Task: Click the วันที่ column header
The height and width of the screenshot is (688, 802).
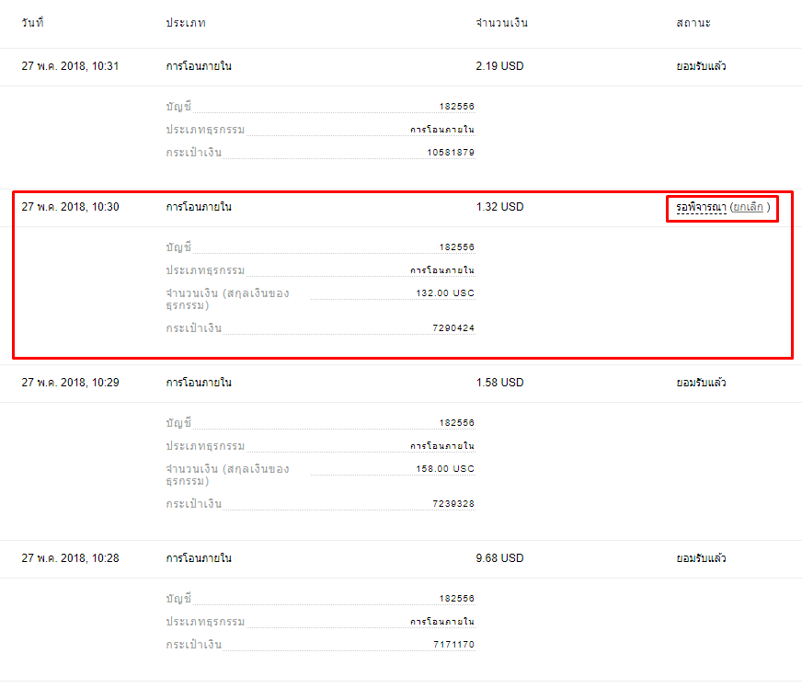Action: (33, 23)
